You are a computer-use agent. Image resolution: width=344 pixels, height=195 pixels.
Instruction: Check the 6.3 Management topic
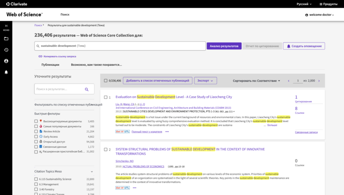36,184
